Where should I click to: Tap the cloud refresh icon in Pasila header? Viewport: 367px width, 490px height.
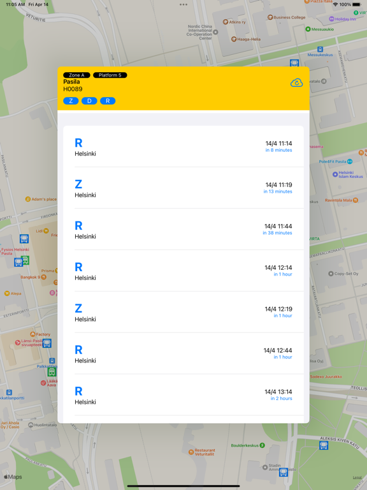[x=296, y=83]
